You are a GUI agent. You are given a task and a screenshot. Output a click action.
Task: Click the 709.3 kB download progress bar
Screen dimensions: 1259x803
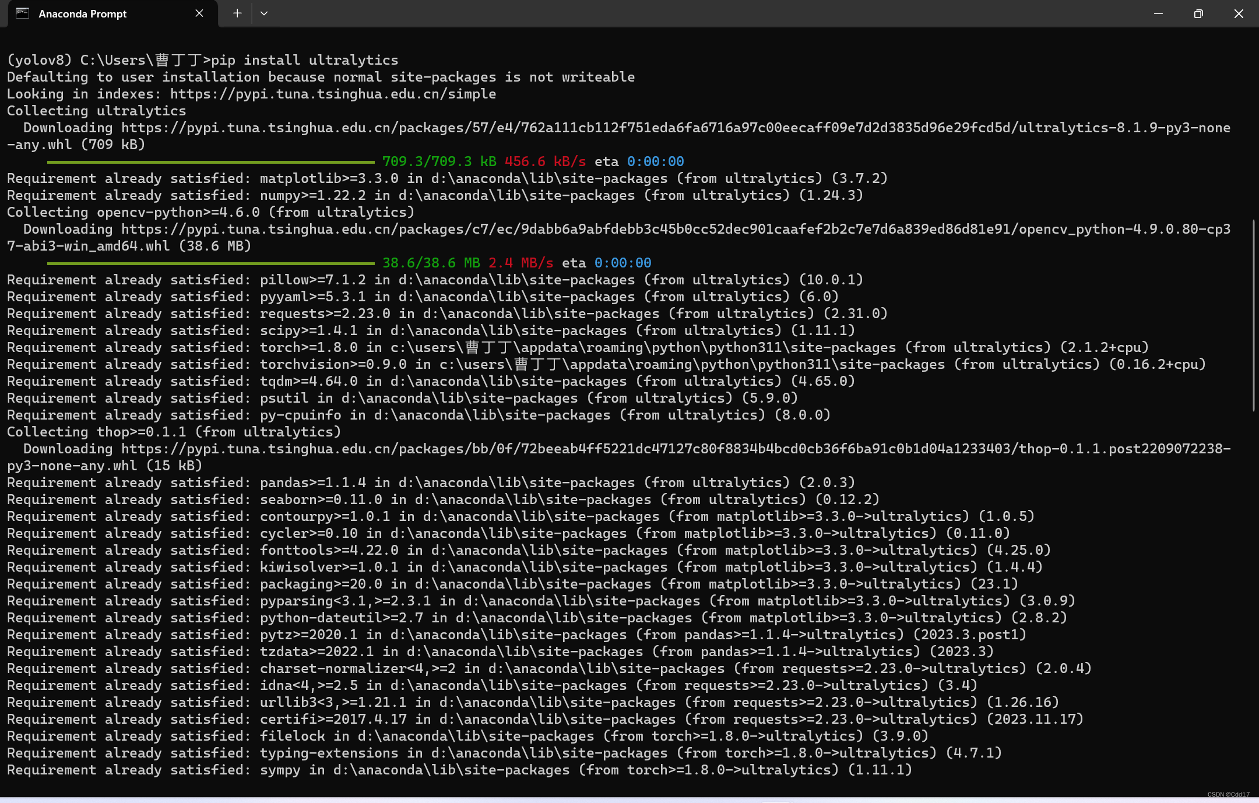(210, 162)
